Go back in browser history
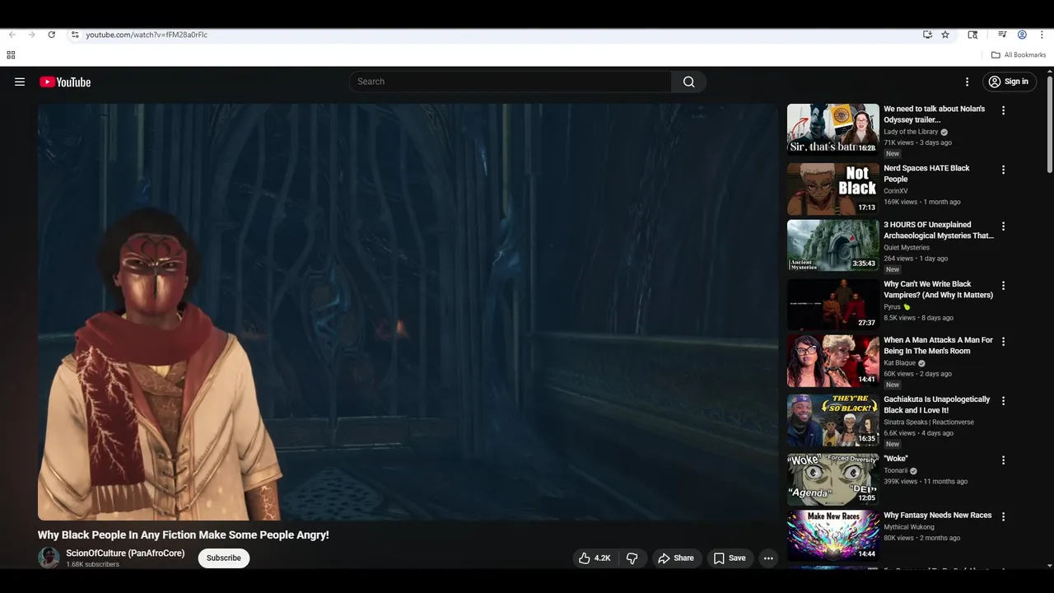The image size is (1054, 593). click(x=12, y=35)
